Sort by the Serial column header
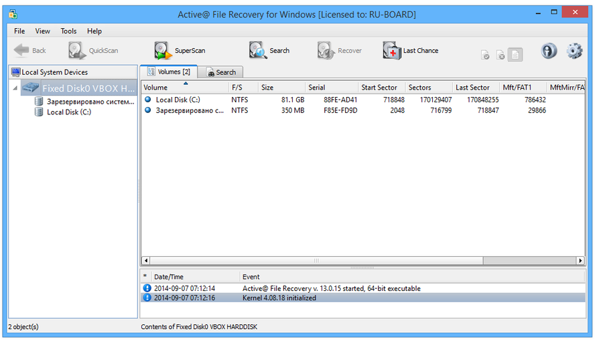This screenshot has width=603, height=345. pos(332,88)
